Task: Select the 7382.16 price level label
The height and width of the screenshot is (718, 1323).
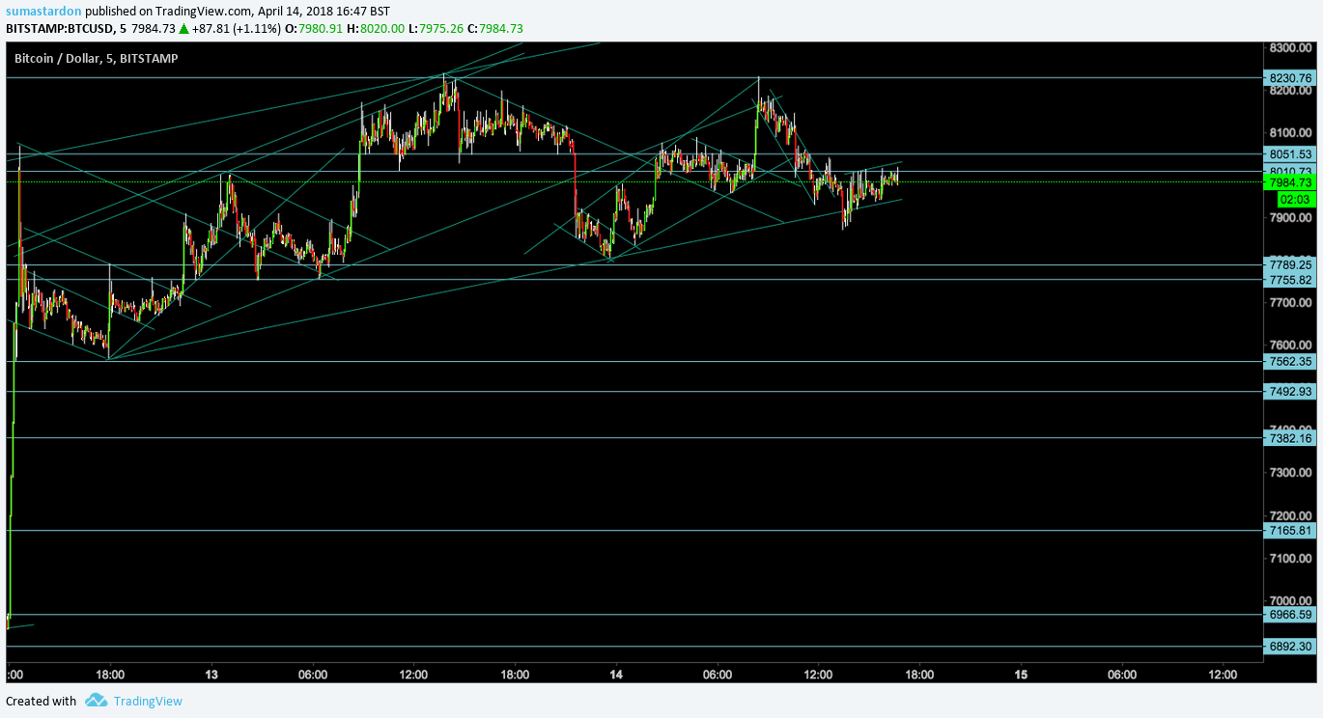Action: (1291, 437)
